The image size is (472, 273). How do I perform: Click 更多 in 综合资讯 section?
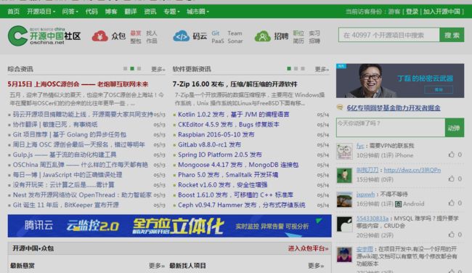point(158,69)
